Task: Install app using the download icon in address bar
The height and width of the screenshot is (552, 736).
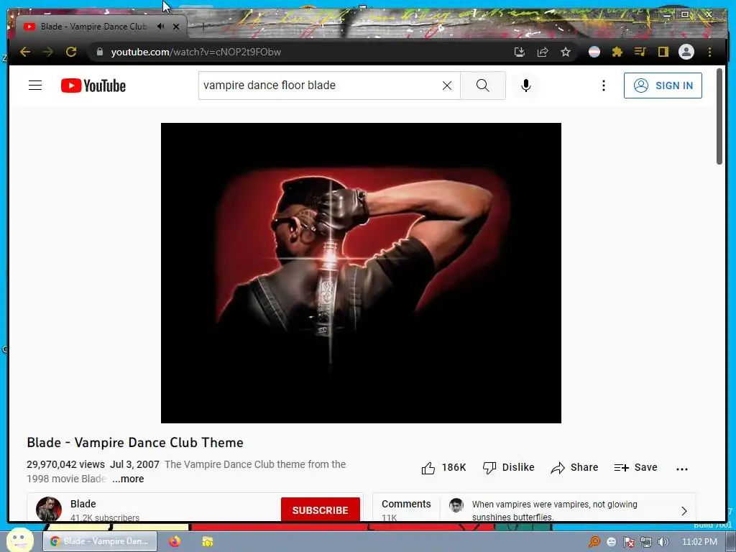Action: 519,52
